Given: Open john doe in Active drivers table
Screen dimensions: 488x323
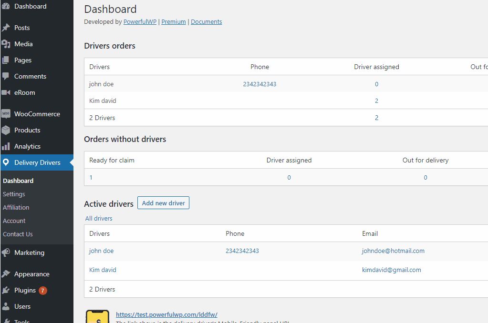Looking at the screenshot, I should [102, 251].
